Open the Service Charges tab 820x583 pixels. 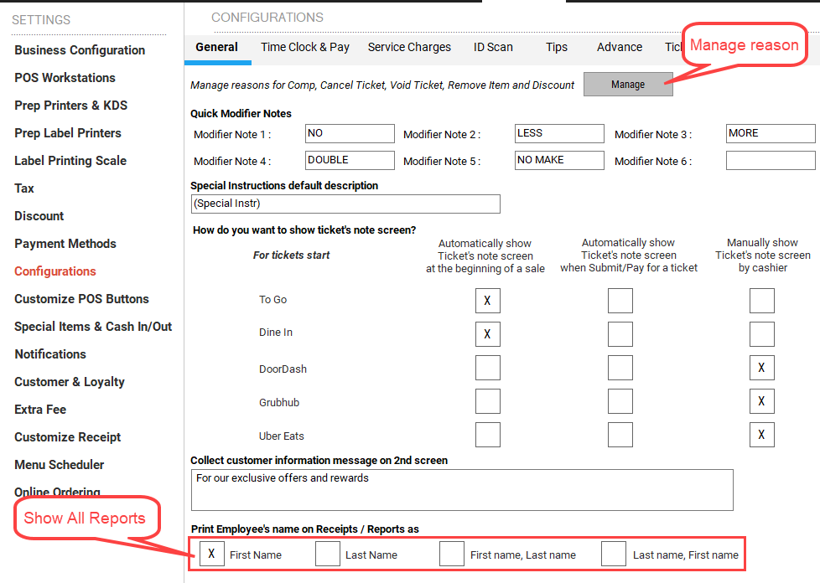[x=409, y=47]
